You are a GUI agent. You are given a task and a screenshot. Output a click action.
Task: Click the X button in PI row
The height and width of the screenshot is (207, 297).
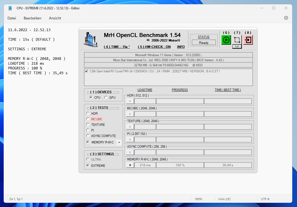130,140
